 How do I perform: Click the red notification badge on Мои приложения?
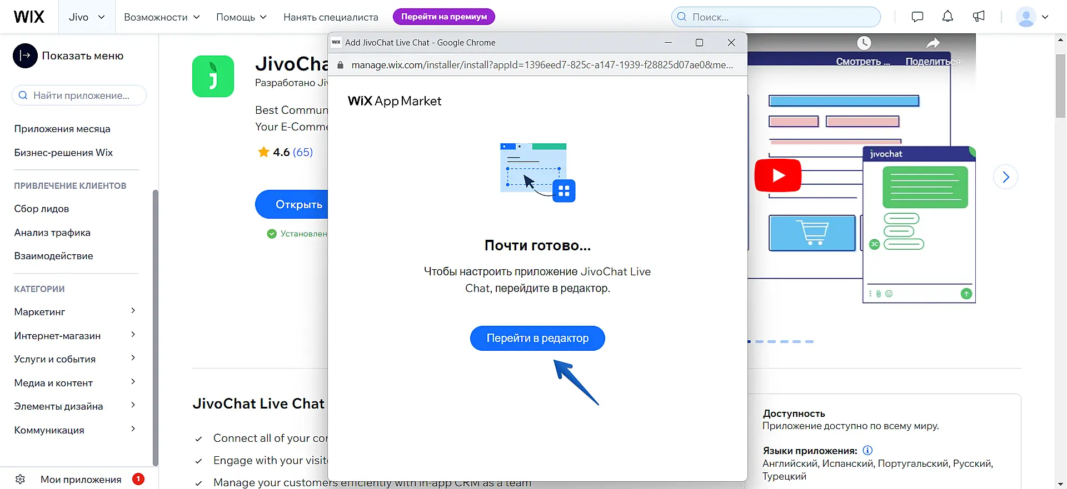138,479
